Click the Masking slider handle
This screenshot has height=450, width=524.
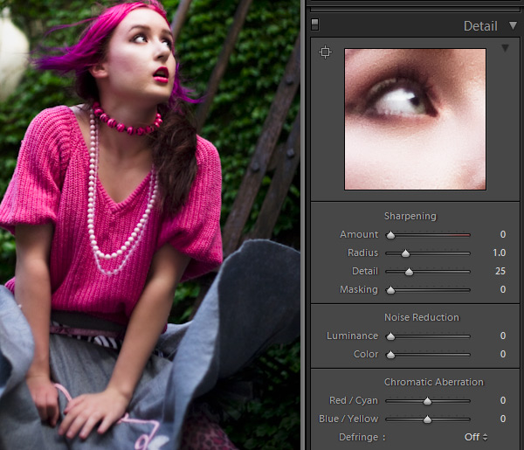[x=390, y=290]
